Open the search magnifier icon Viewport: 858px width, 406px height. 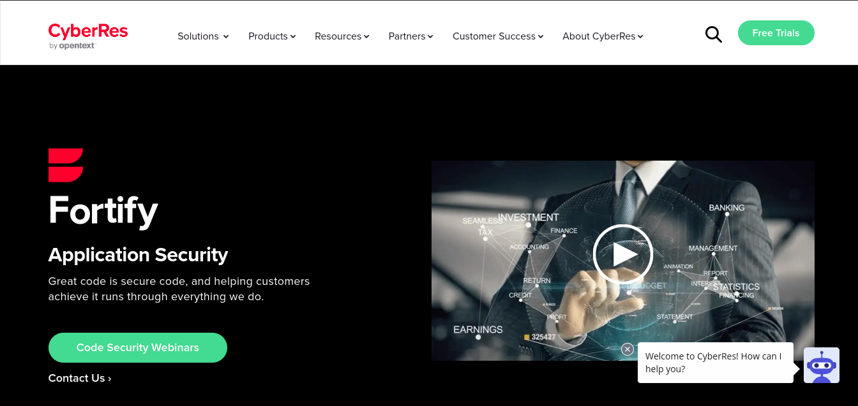point(713,34)
